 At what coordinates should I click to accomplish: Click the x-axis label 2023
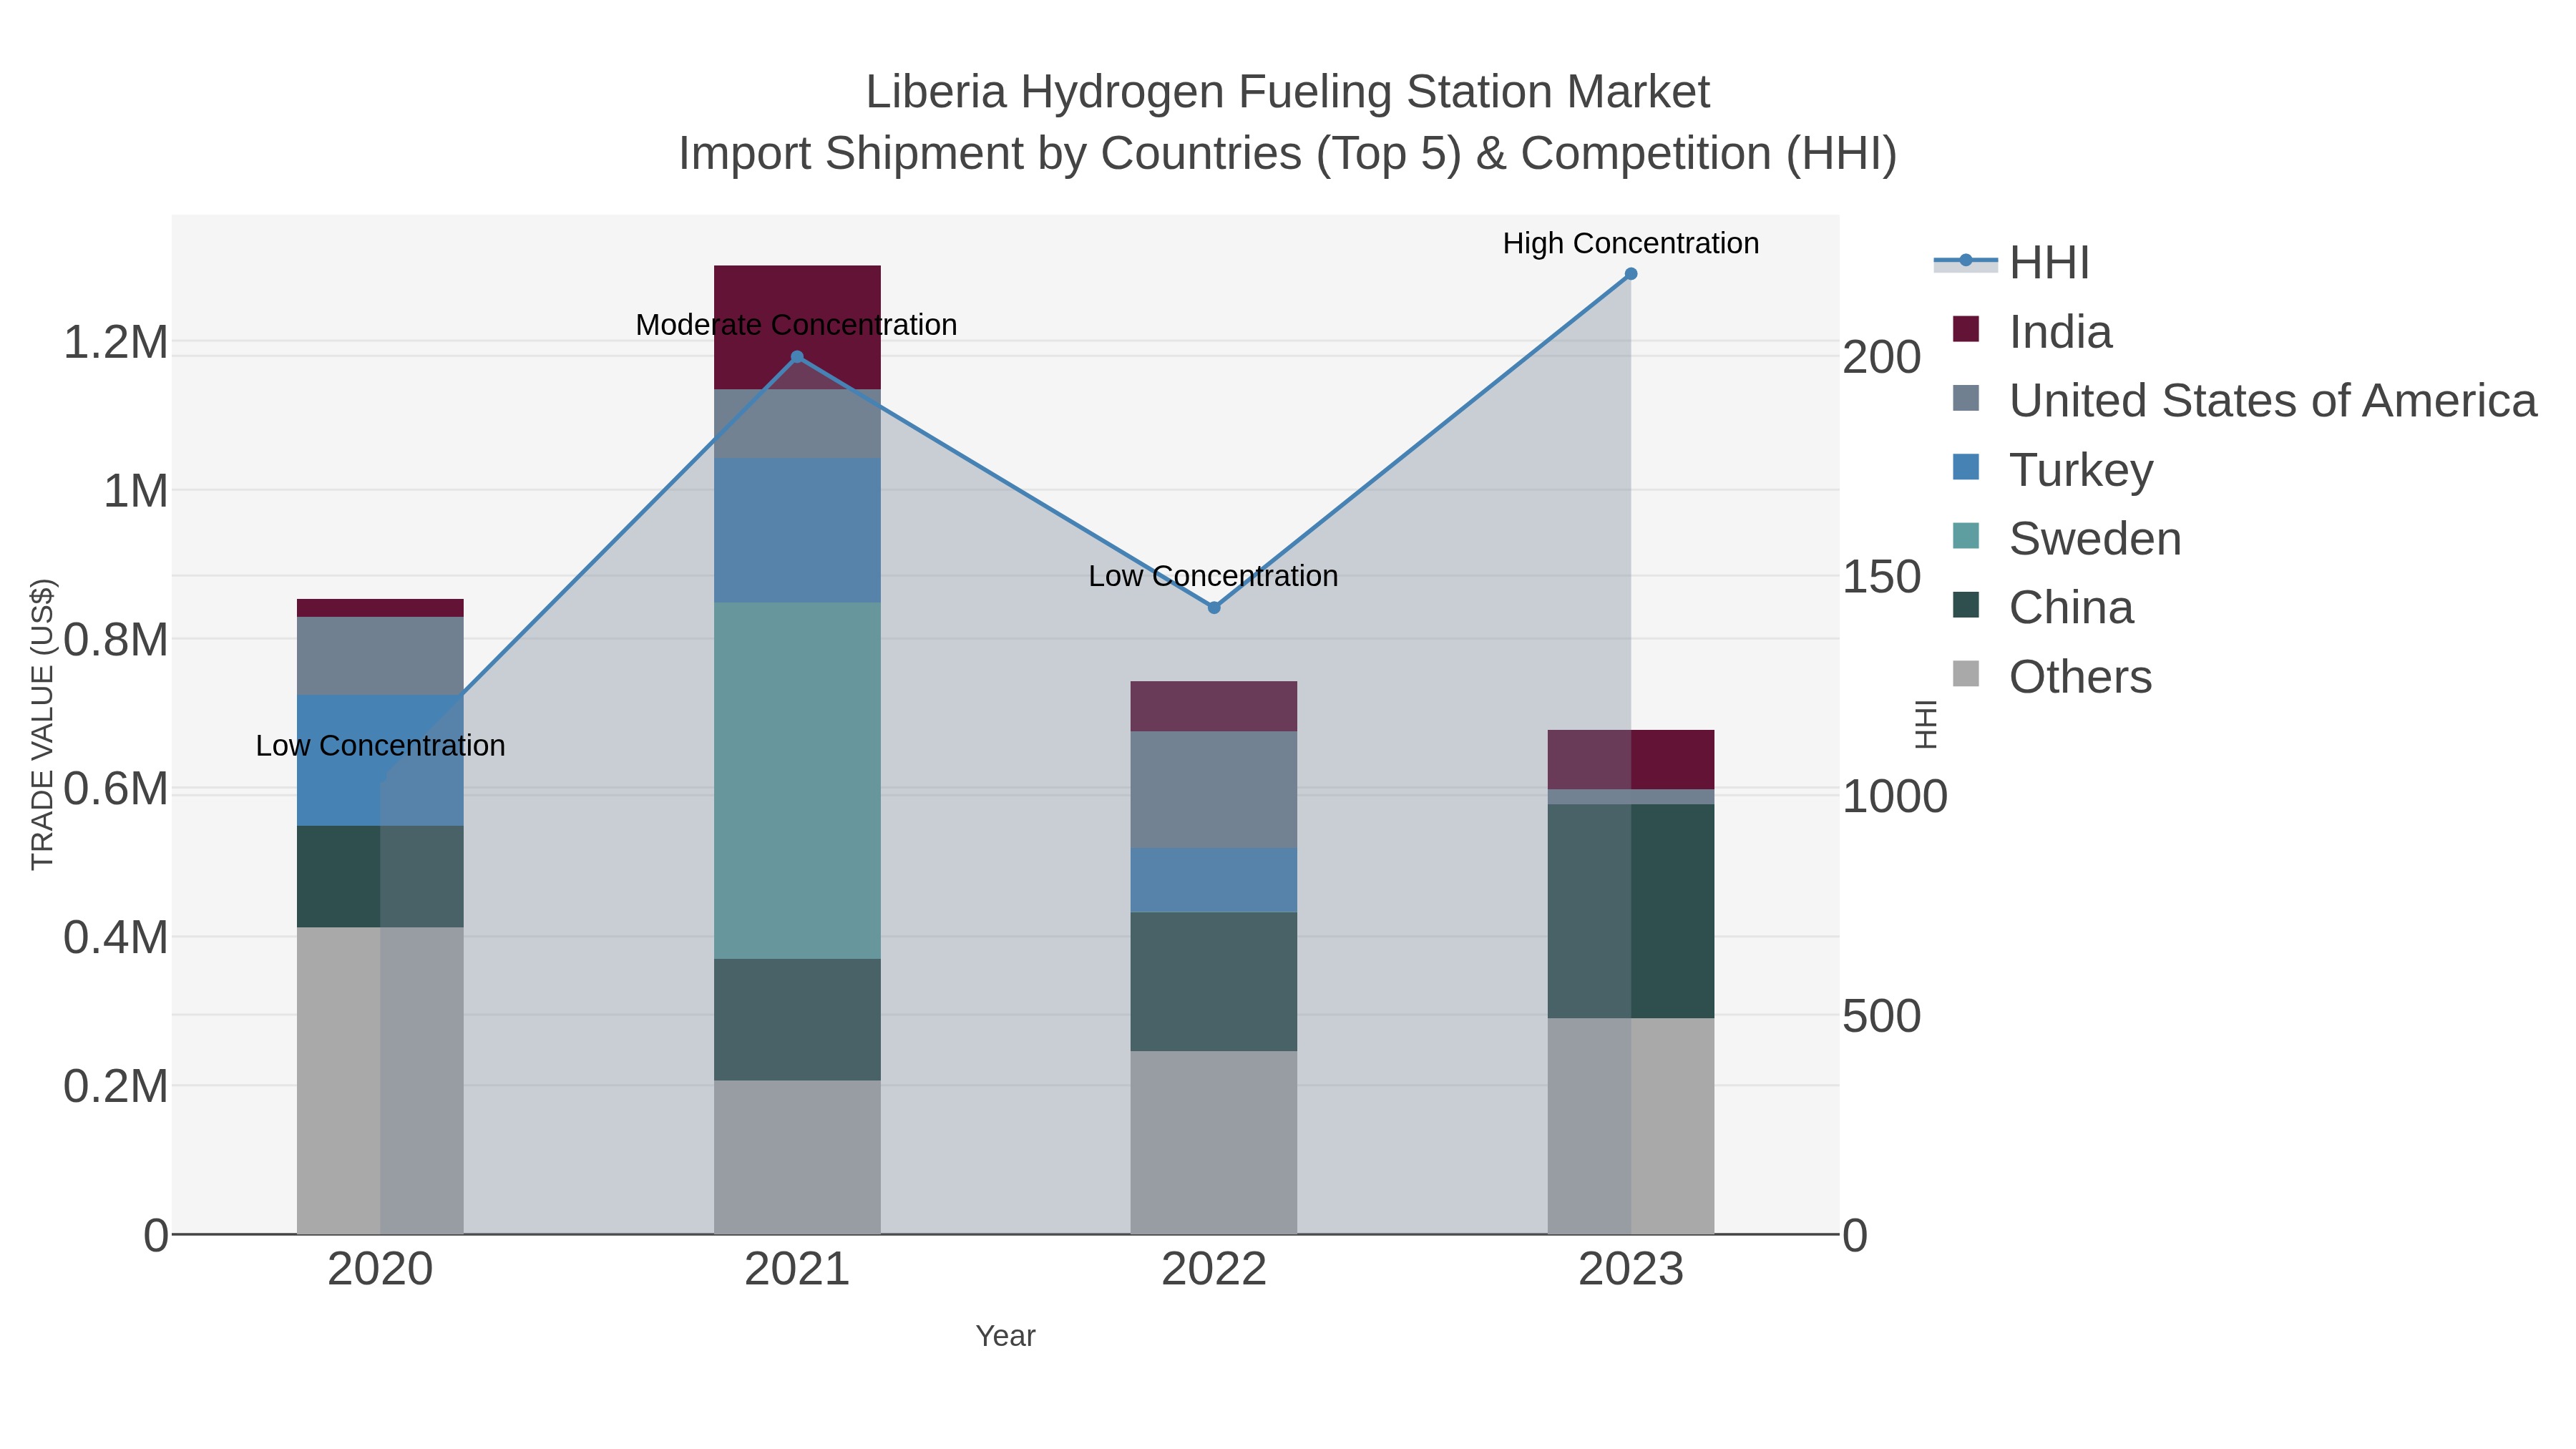1631,1270
